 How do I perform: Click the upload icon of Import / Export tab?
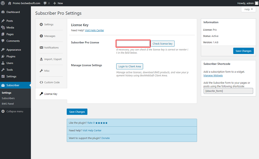[41, 59]
